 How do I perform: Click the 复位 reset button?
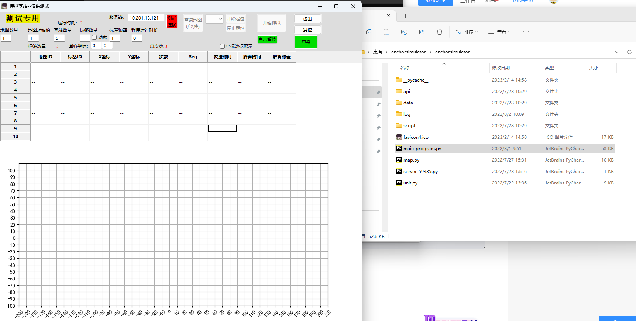pyautogui.click(x=307, y=30)
